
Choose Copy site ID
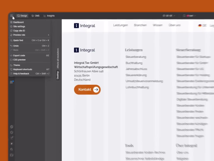pos(29,31)
